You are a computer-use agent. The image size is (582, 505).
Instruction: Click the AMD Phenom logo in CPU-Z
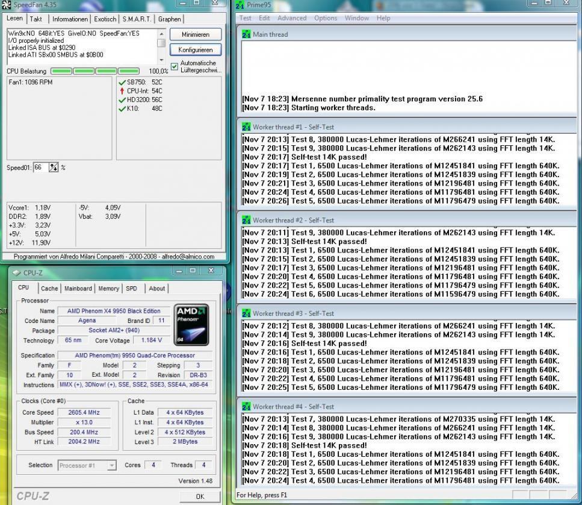(x=191, y=325)
